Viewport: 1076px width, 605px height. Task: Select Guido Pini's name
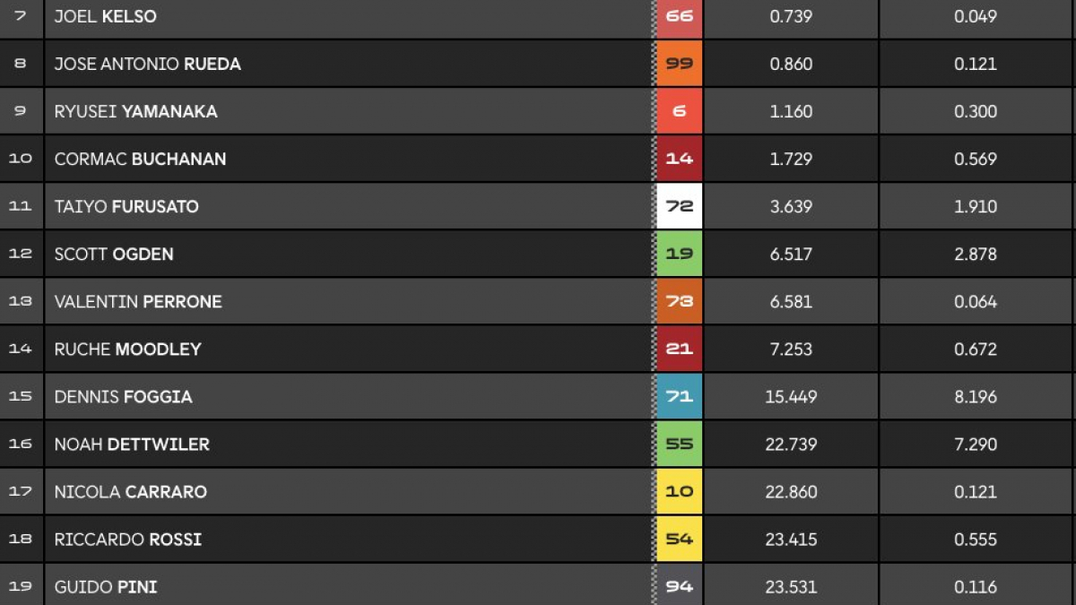(106, 587)
